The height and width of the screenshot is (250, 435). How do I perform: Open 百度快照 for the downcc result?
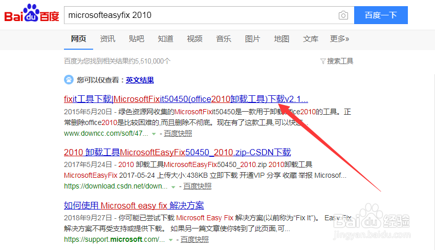[x=178, y=133]
